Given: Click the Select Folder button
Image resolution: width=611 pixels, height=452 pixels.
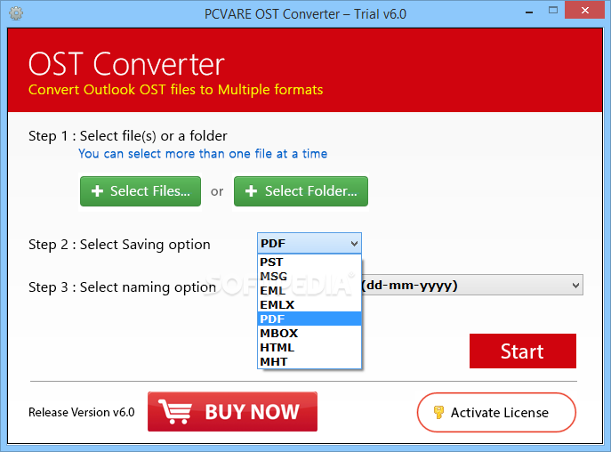Looking at the screenshot, I should tap(301, 191).
